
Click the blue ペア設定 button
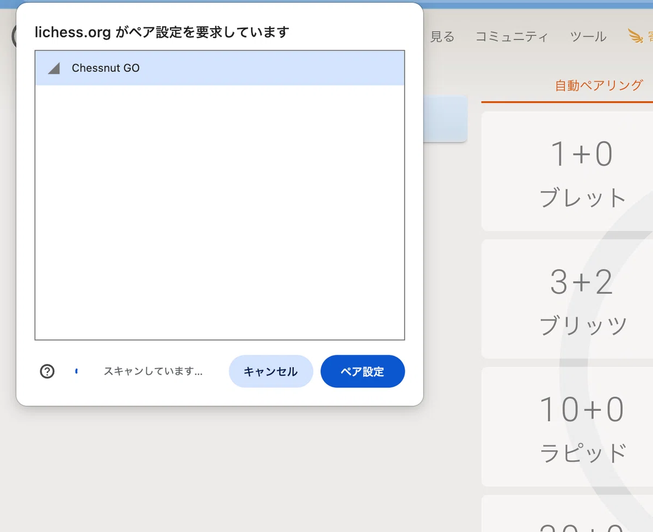pyautogui.click(x=362, y=372)
